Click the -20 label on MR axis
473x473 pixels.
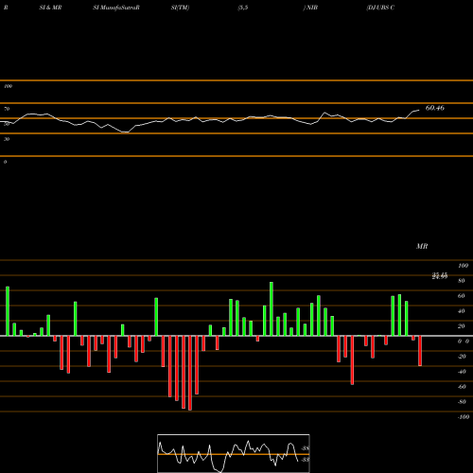pyautogui.click(x=462, y=357)
